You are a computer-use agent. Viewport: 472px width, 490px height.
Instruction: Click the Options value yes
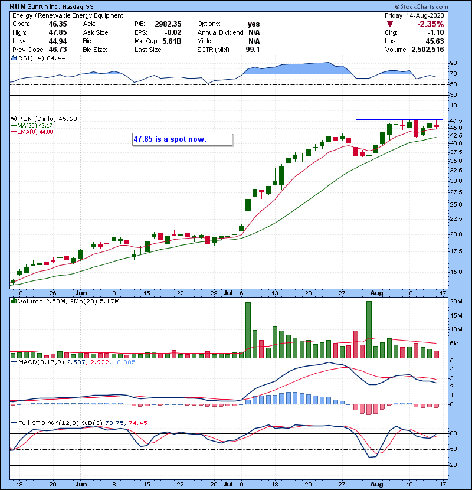(x=254, y=24)
